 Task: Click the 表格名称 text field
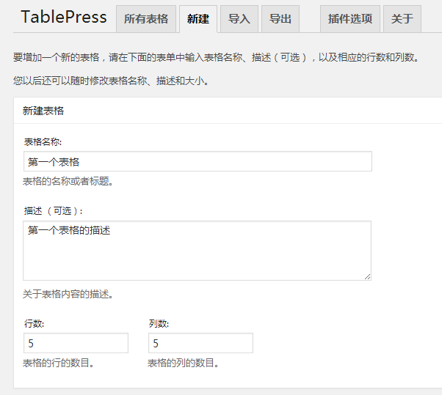pyautogui.click(x=197, y=161)
